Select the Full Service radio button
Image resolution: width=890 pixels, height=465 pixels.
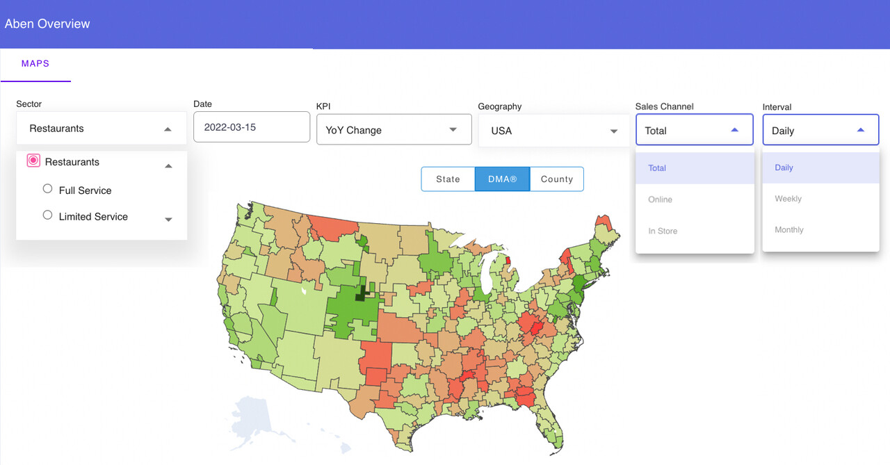pyautogui.click(x=47, y=188)
